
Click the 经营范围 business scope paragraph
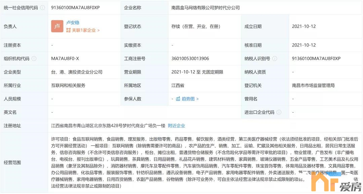click(205, 162)
